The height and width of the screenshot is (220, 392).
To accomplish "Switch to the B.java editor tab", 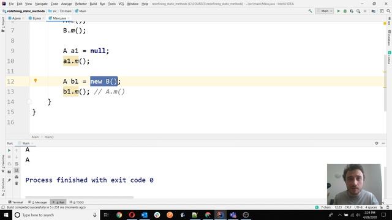I will 37,18.
